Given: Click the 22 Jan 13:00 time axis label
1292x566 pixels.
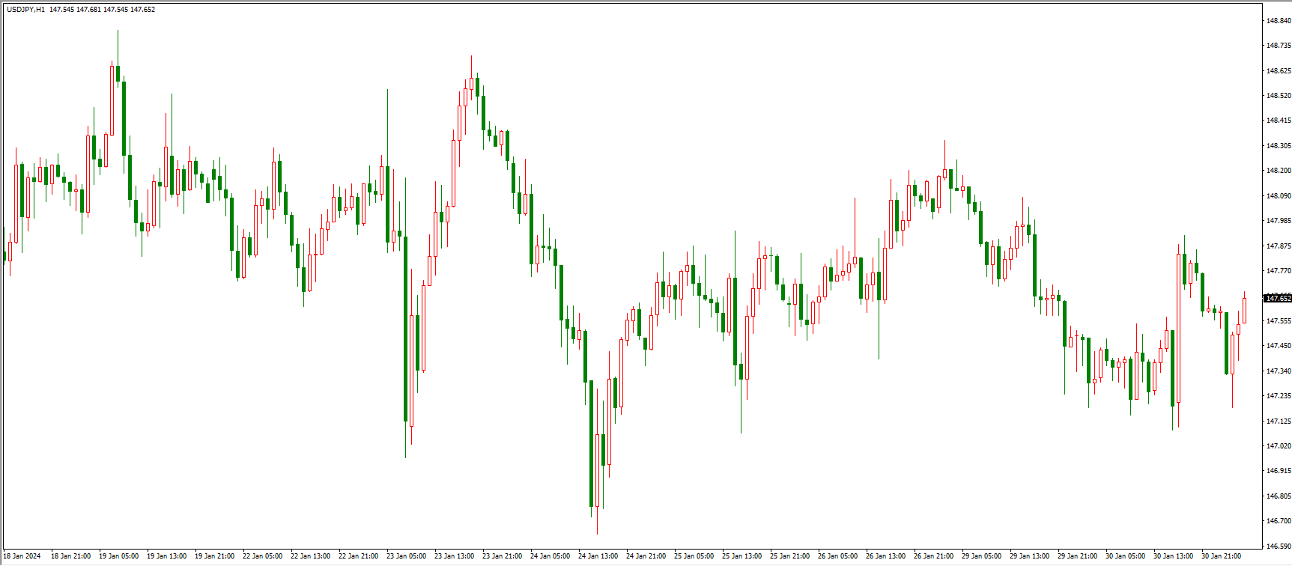Looking at the screenshot, I should coord(310,556).
